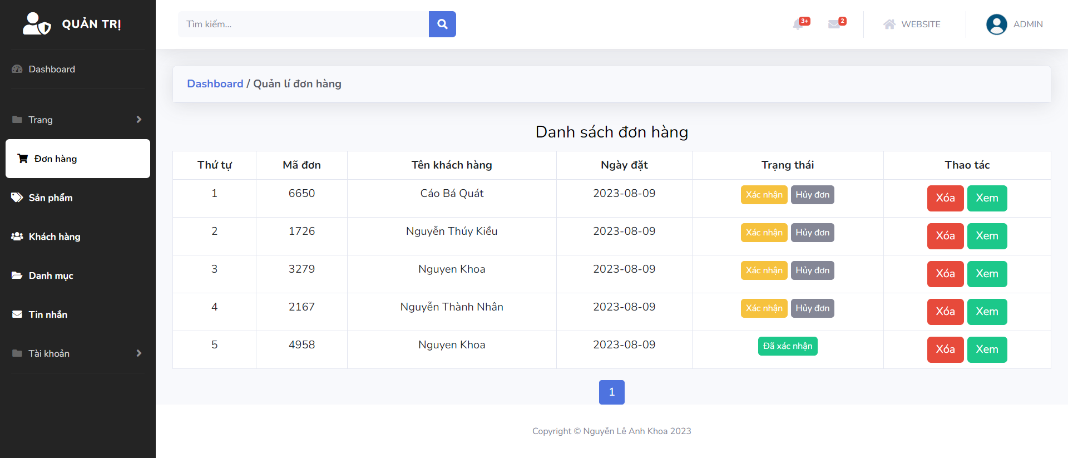Click the shopping cart icon for Đơn hàng
Viewport: 1068px width, 458px height.
click(23, 159)
